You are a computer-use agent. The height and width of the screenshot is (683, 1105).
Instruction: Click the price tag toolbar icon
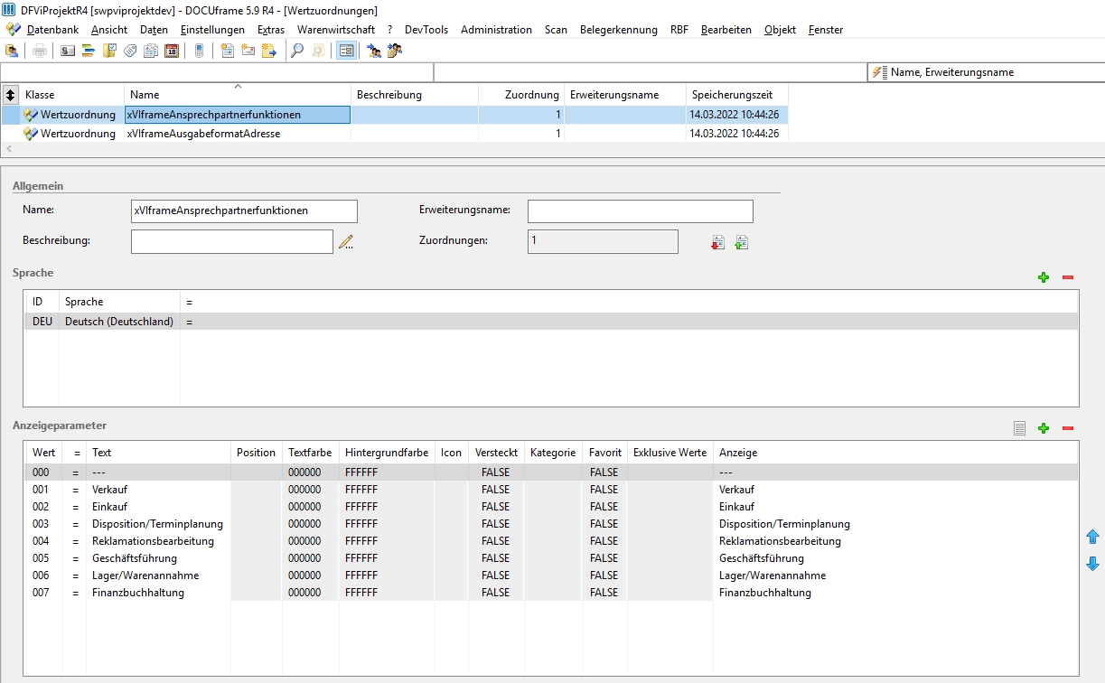coord(130,51)
